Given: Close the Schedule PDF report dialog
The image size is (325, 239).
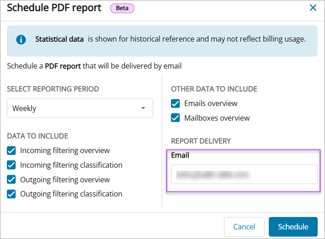Looking at the screenshot, I should pyautogui.click(x=313, y=8).
